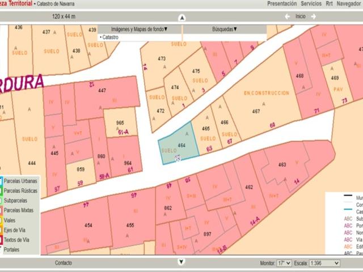
Task: Toggle the Textos de Vía layer box
Action: tap(2, 240)
